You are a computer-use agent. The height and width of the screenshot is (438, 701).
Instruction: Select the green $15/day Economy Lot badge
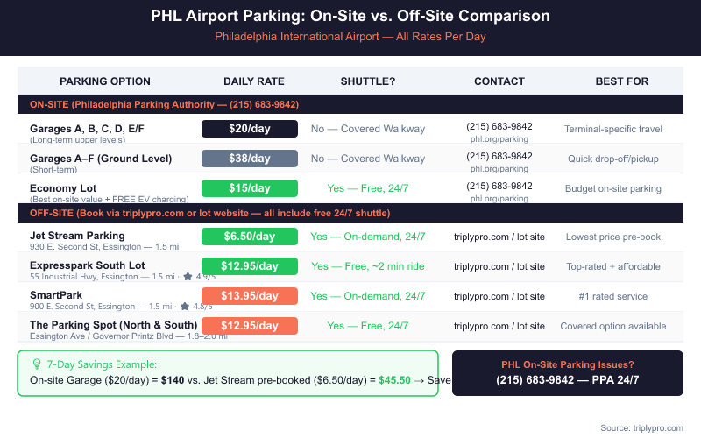coord(250,188)
